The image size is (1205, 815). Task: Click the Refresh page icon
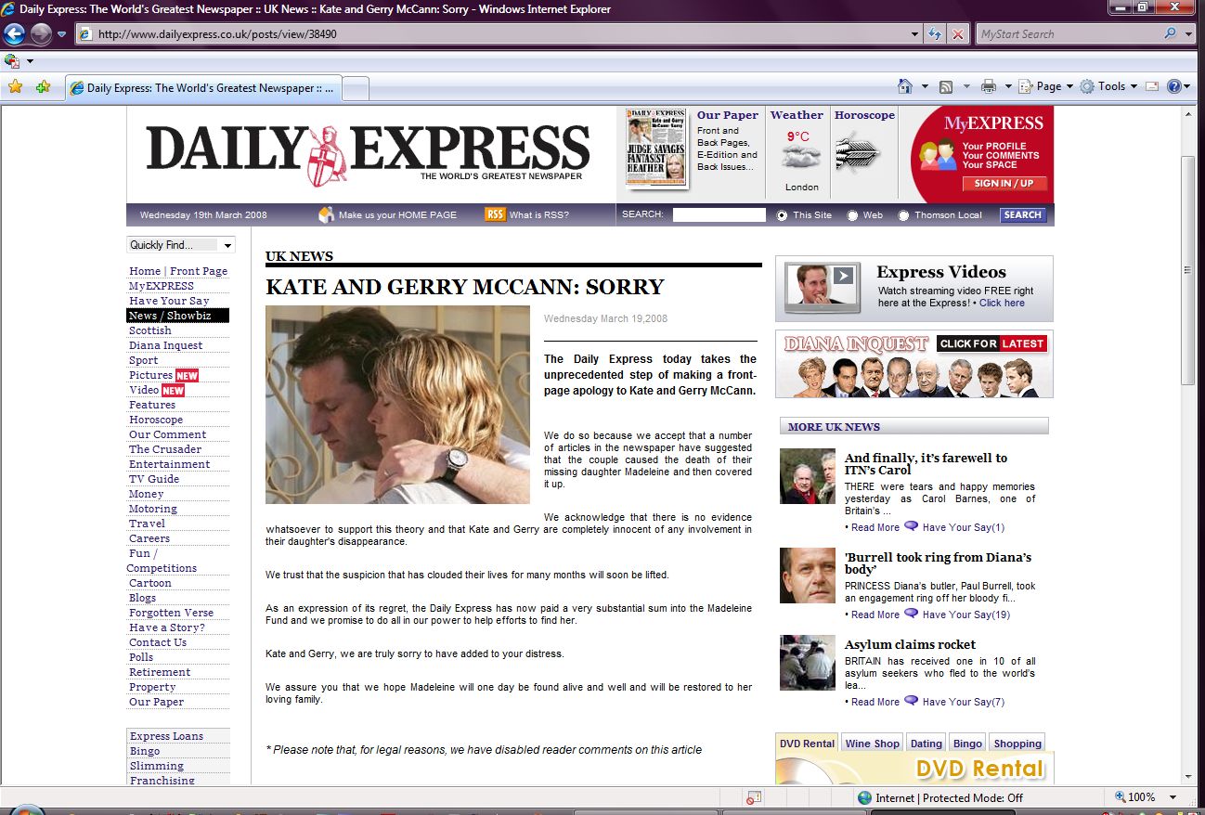tap(936, 34)
